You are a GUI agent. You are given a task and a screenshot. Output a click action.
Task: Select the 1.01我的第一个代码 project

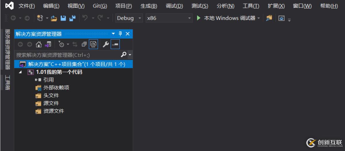pos(59,72)
